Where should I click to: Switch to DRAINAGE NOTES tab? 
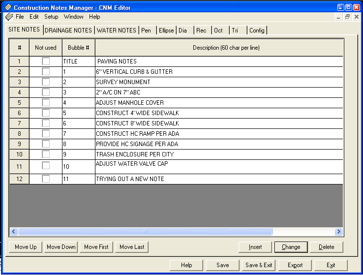point(68,31)
